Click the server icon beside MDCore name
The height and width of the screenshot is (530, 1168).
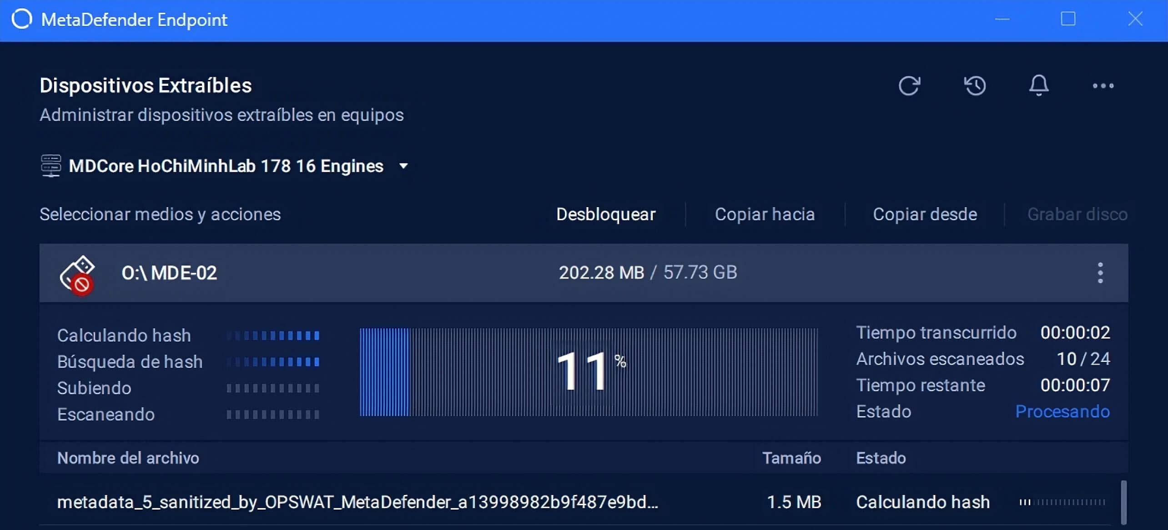click(50, 166)
